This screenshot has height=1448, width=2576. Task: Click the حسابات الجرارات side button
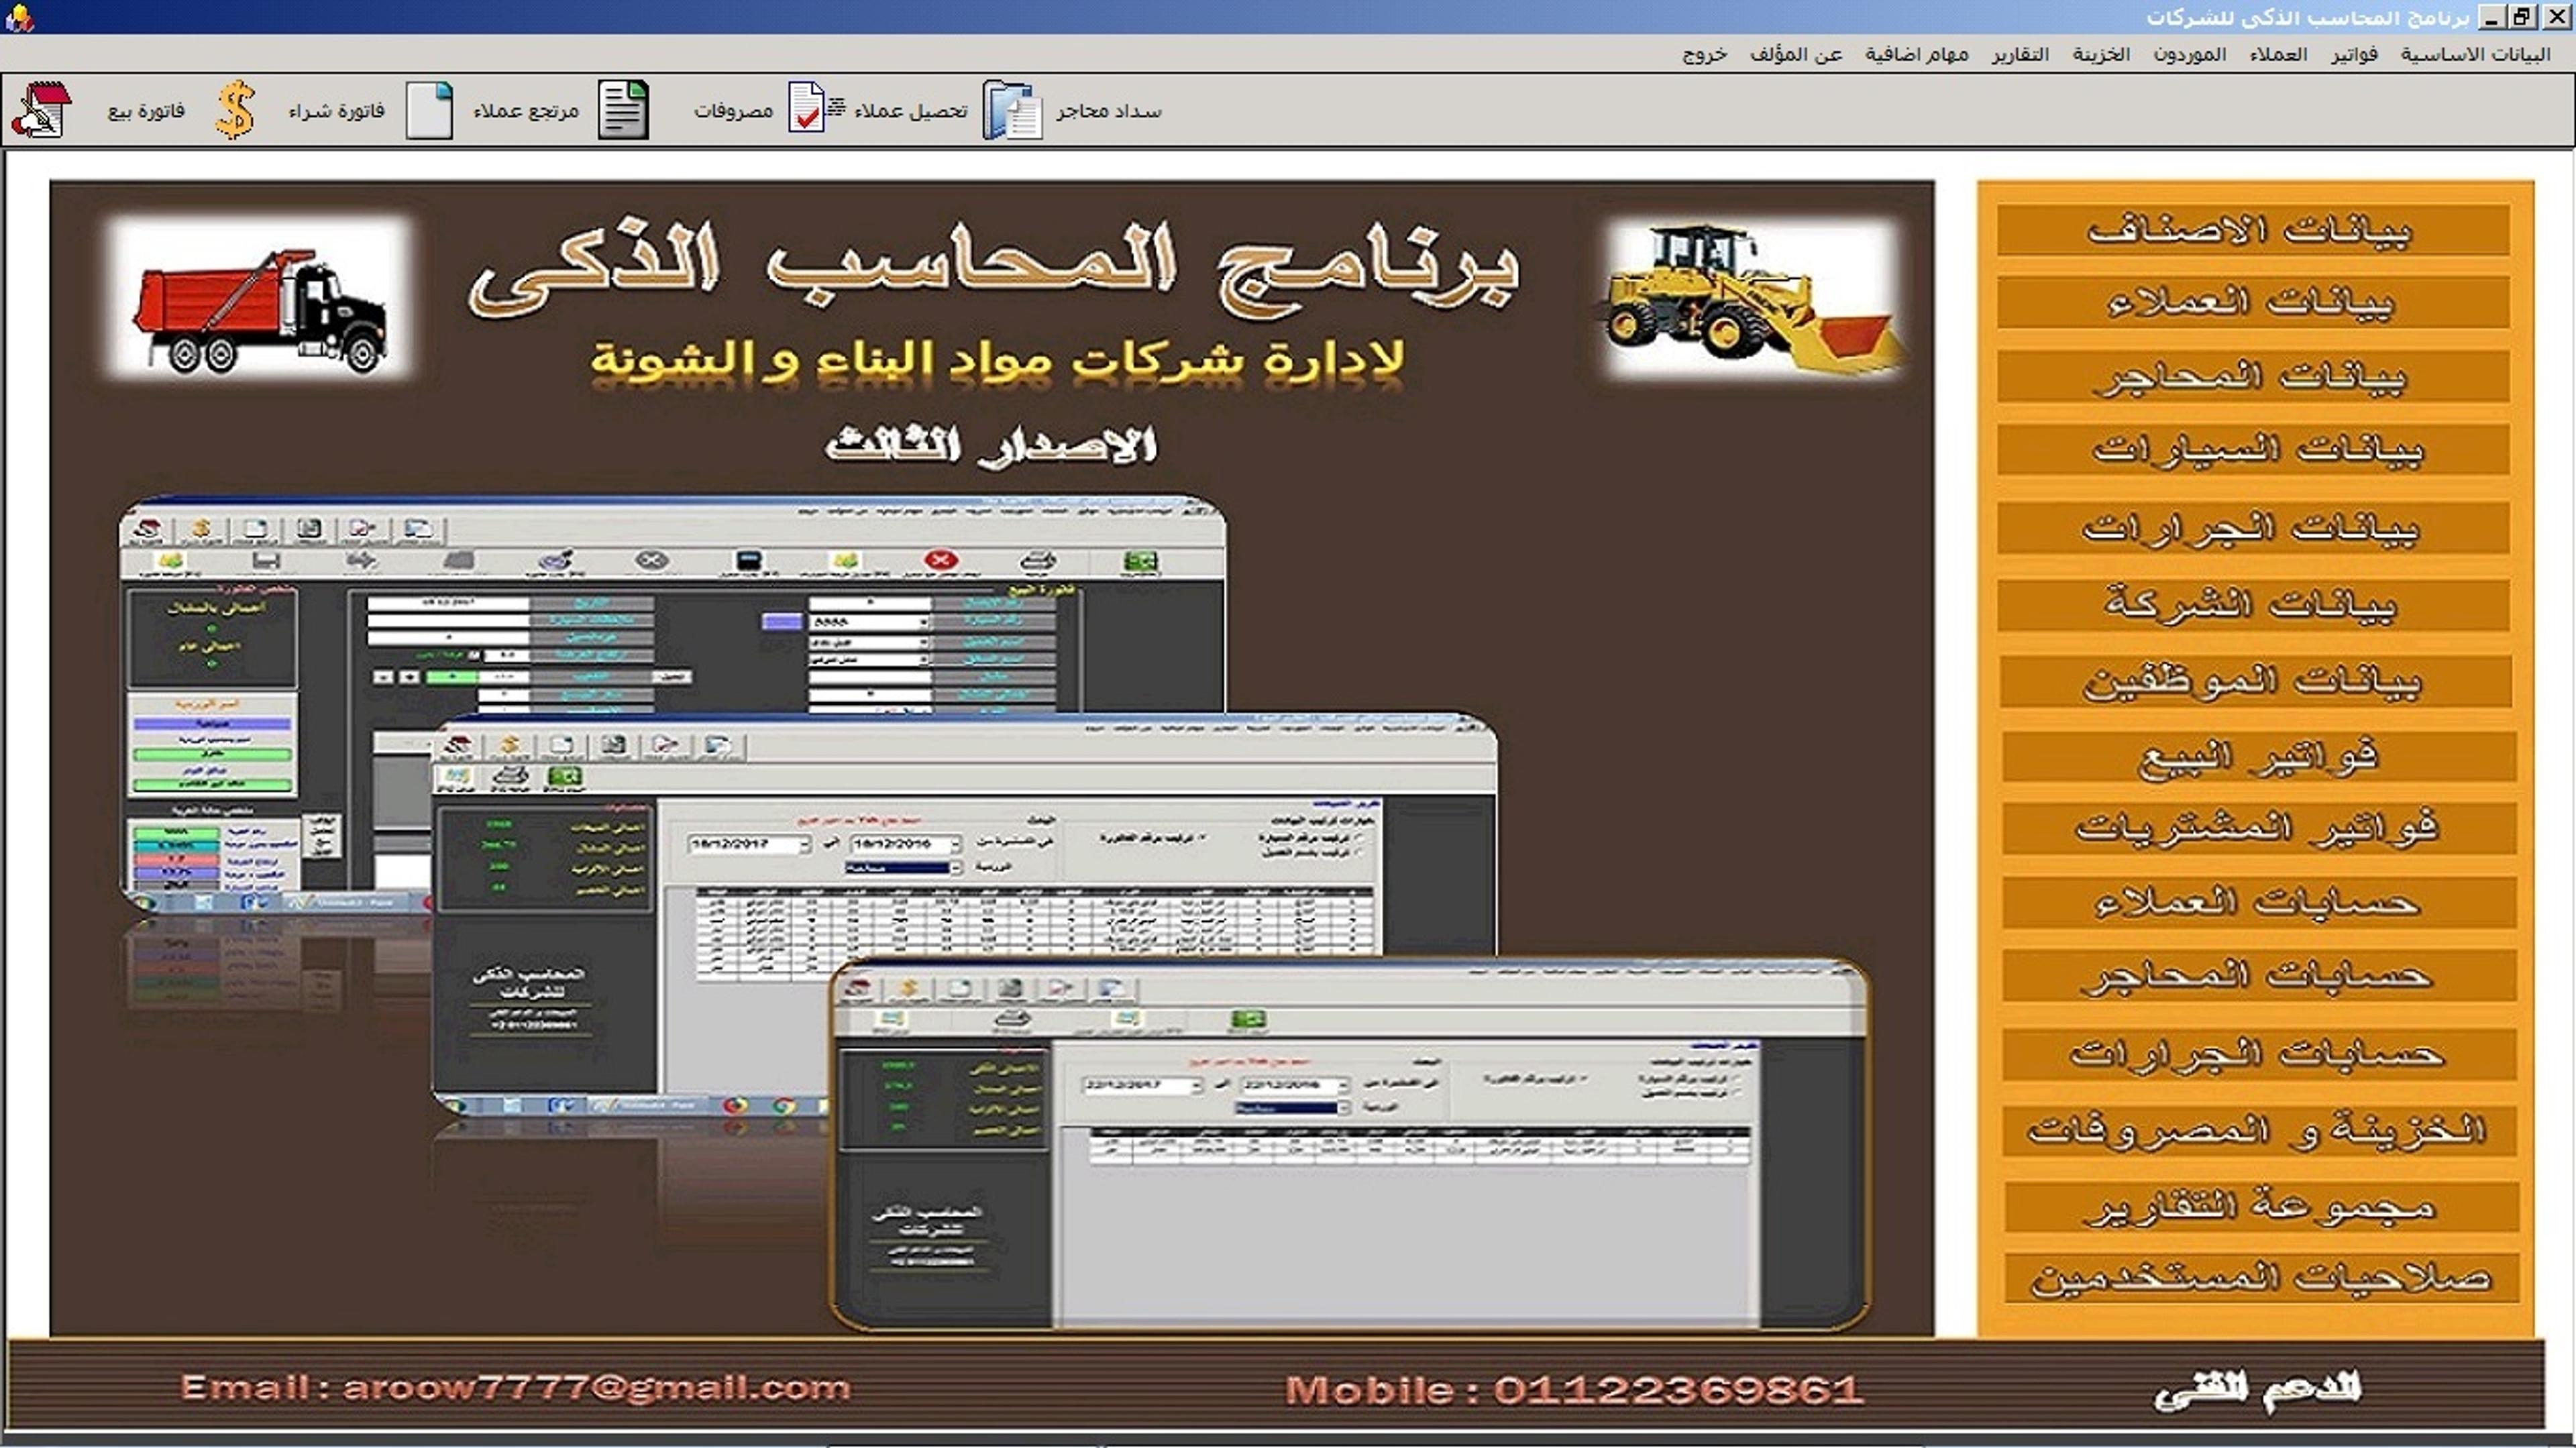click(x=2259, y=1054)
